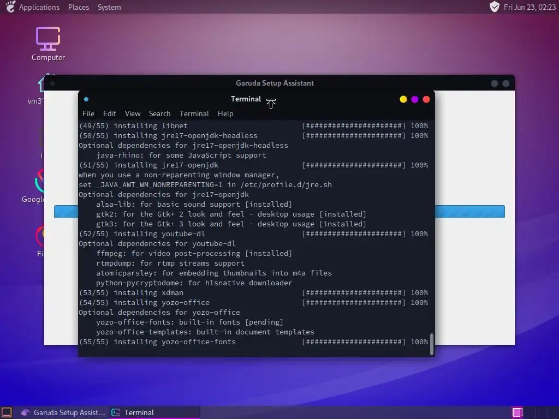Open Terminal's View menu
Viewport: 559px width, 419px height.
[133, 113]
